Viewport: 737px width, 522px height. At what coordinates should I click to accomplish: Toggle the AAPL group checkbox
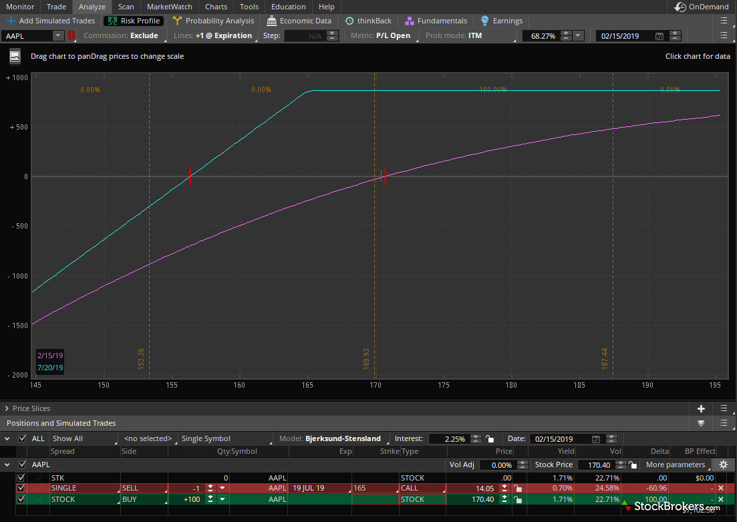point(21,464)
